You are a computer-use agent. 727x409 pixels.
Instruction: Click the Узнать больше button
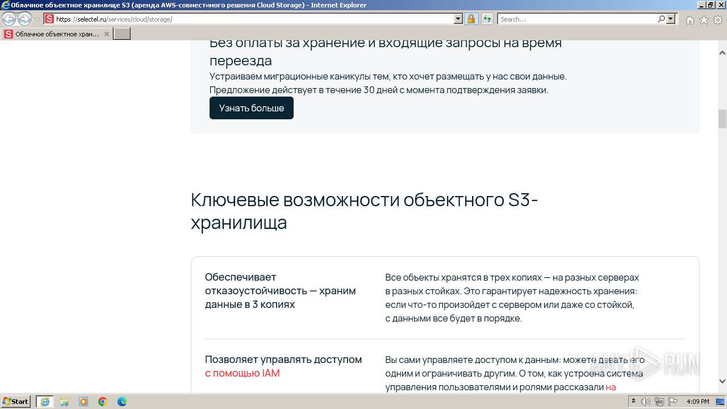pos(252,108)
